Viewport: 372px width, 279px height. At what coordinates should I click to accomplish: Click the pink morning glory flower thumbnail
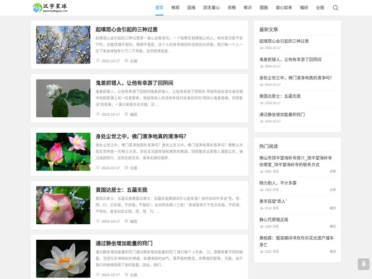(x=63, y=205)
